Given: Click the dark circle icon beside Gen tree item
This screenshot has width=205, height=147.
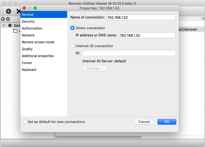Looking at the screenshot, I should pos(10,25).
